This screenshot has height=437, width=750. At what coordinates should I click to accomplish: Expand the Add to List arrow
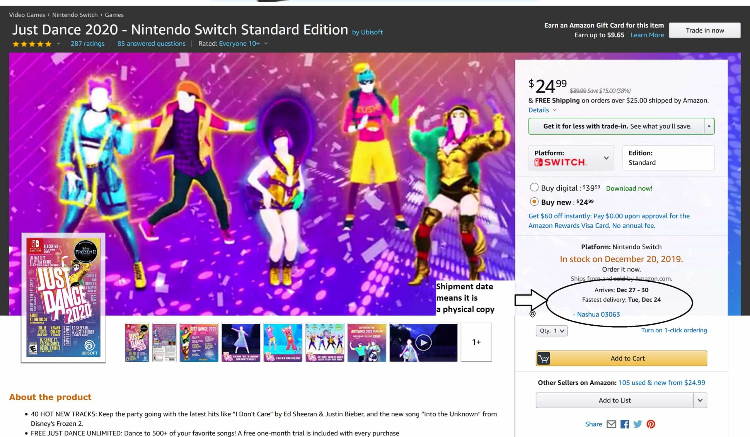700,400
